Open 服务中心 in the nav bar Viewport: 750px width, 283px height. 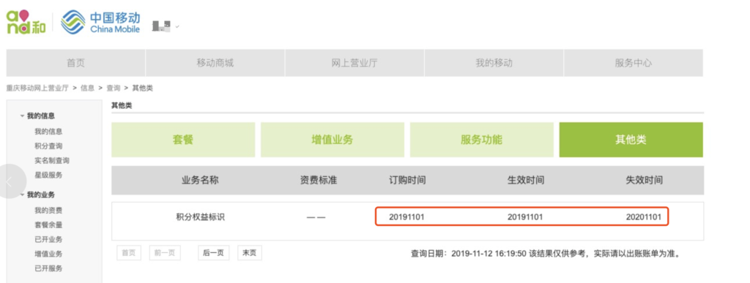click(x=634, y=63)
